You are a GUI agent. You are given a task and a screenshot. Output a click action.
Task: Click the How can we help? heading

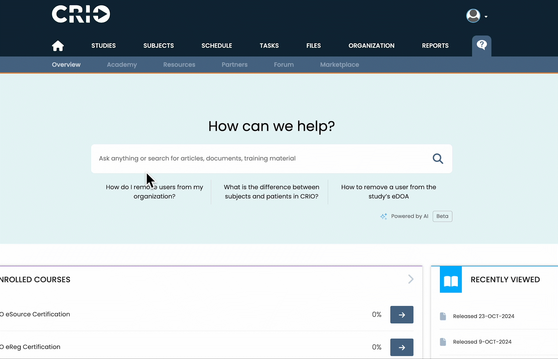(x=271, y=126)
